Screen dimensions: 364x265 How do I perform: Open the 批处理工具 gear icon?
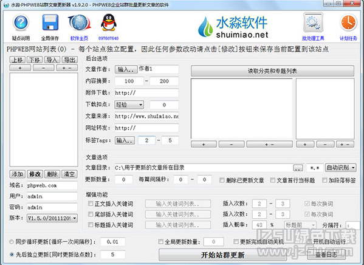click(x=313, y=22)
